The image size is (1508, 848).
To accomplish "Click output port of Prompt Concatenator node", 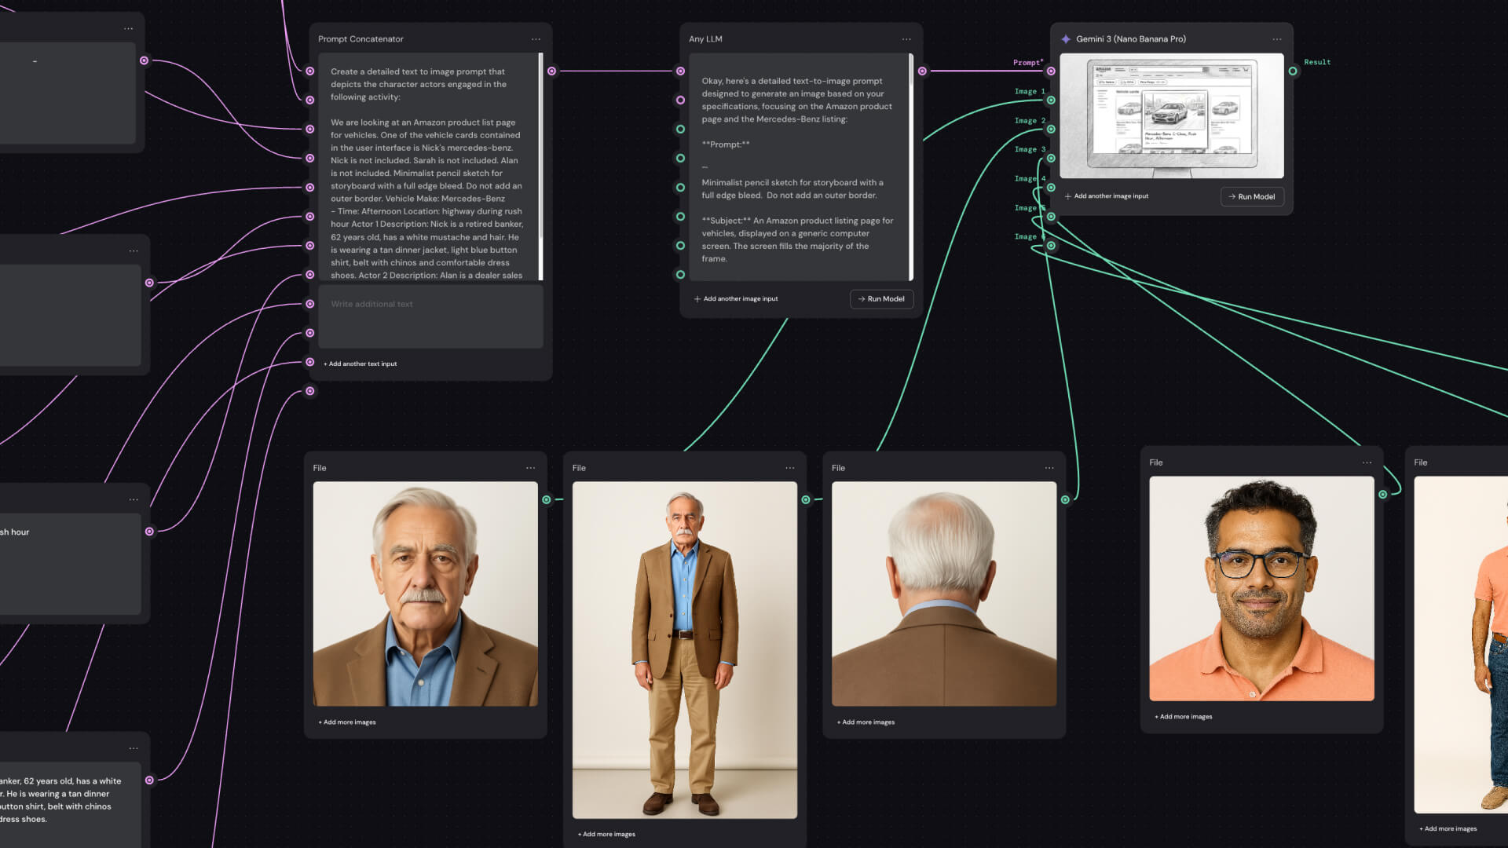I will [x=552, y=71].
